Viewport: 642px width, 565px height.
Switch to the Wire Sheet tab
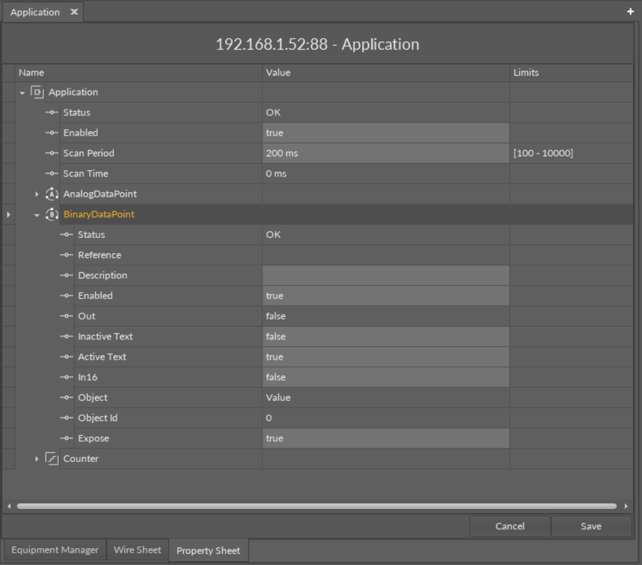[137, 550]
